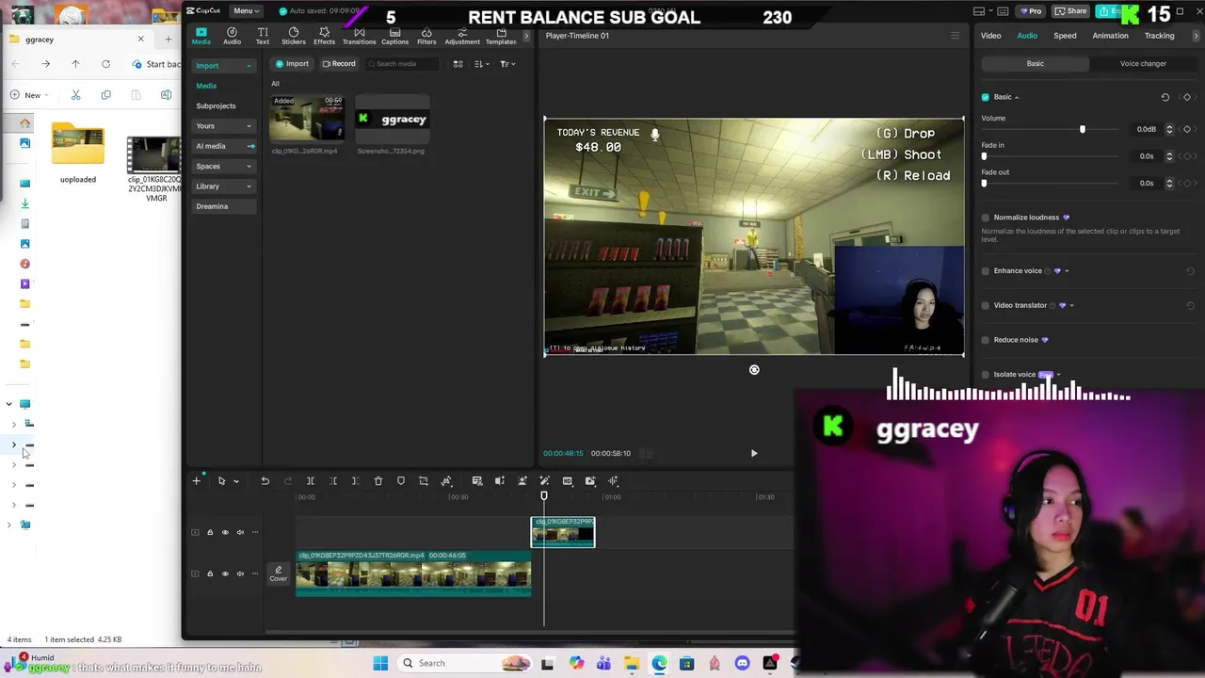Select the Subprojects item in sidebar

click(216, 105)
